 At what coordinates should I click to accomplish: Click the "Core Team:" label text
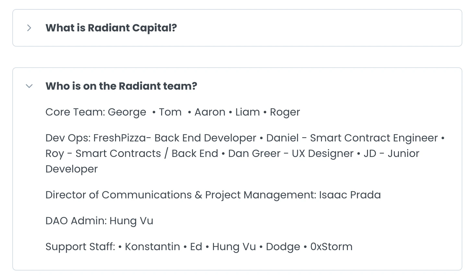pos(75,112)
